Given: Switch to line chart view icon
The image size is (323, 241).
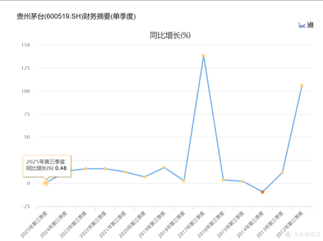Looking at the screenshot, I should click(302, 25).
